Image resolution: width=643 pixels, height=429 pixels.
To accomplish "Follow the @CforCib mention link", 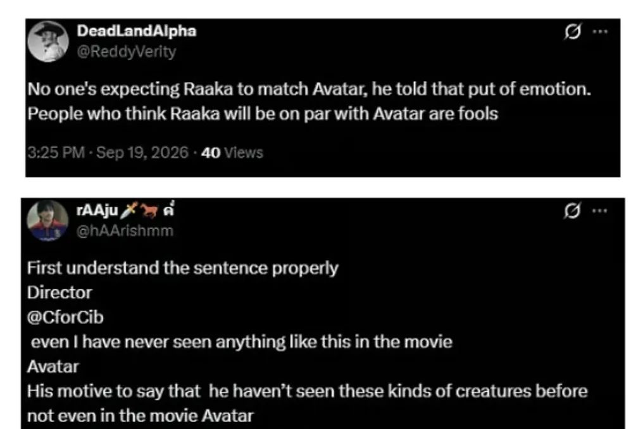I will tap(65, 318).
